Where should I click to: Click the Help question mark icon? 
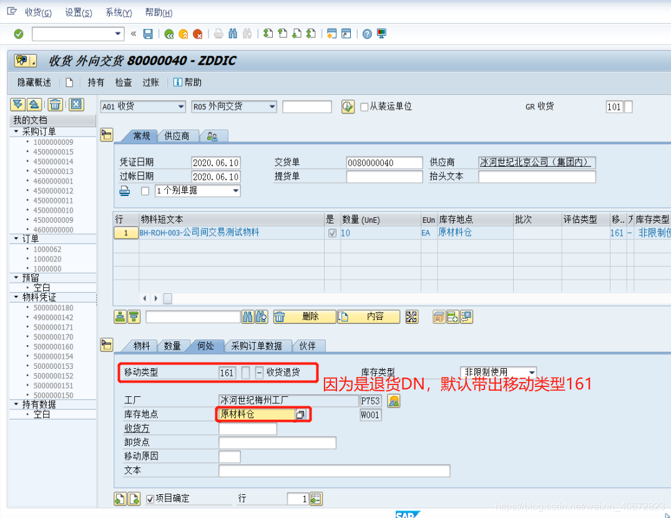[x=367, y=34]
